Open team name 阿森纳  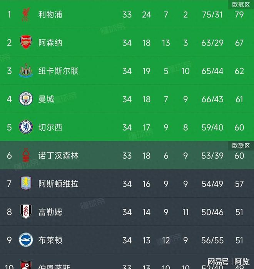(50, 43)
